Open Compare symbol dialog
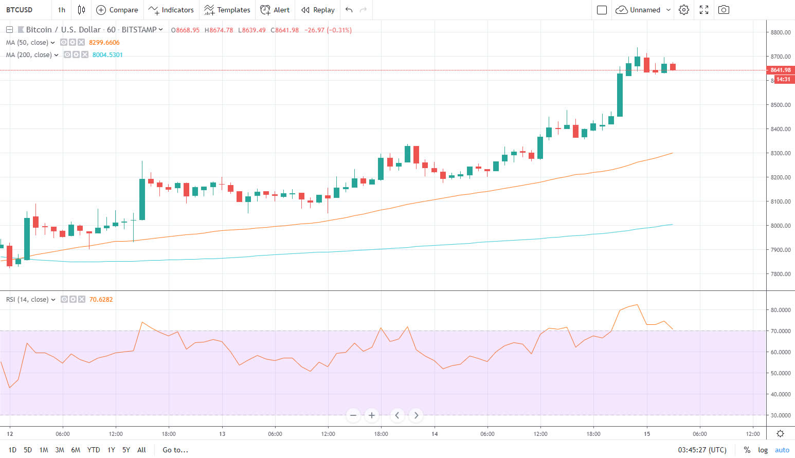This screenshot has width=795, height=458. click(x=117, y=10)
